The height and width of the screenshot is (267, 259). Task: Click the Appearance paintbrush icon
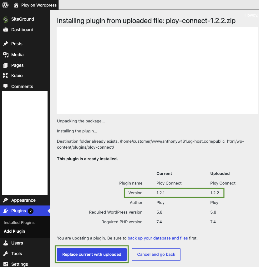pyautogui.click(x=6, y=200)
